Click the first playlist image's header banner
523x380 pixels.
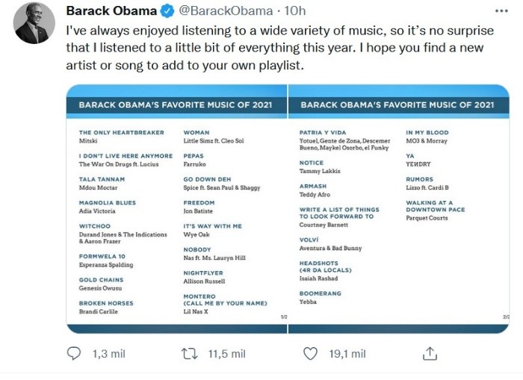(177, 105)
